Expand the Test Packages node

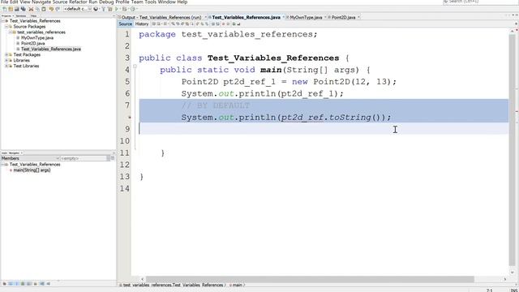pos(6,54)
